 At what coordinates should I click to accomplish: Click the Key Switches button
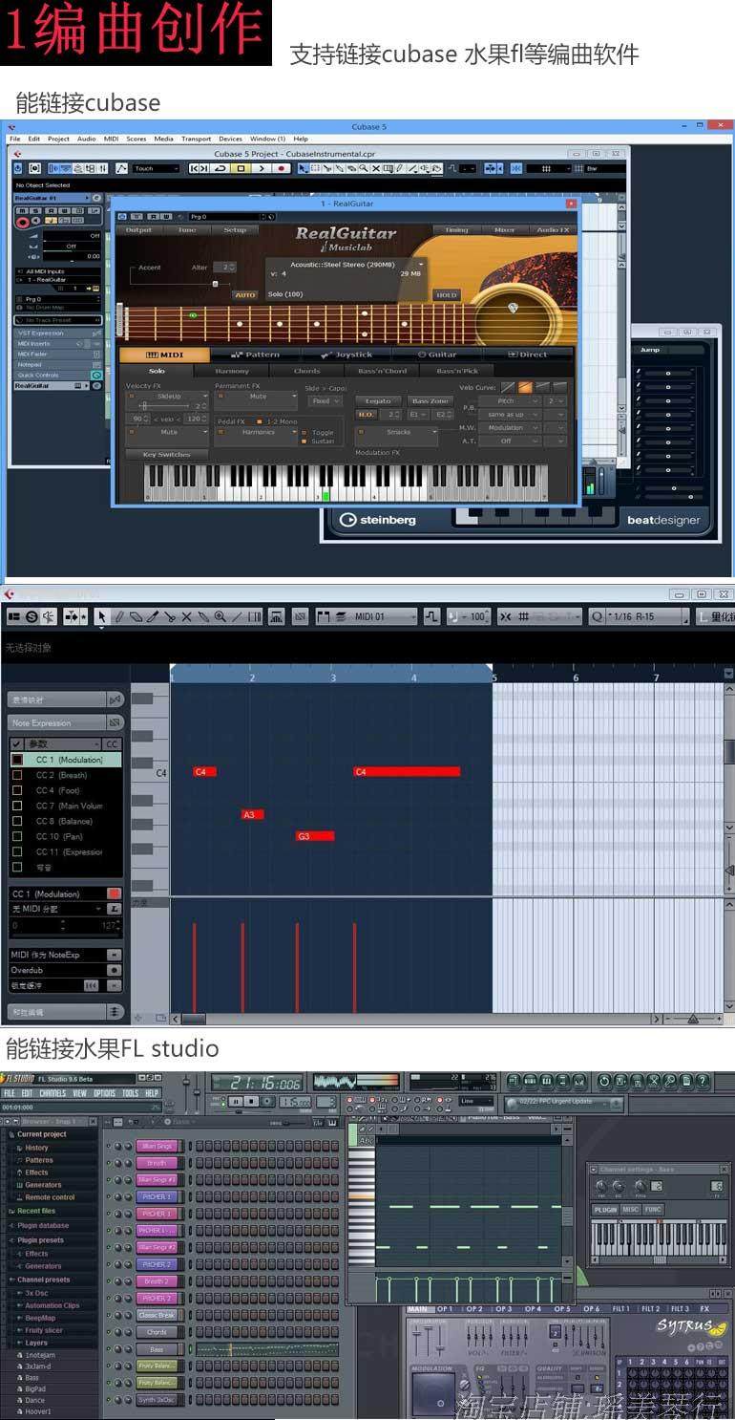click(166, 455)
